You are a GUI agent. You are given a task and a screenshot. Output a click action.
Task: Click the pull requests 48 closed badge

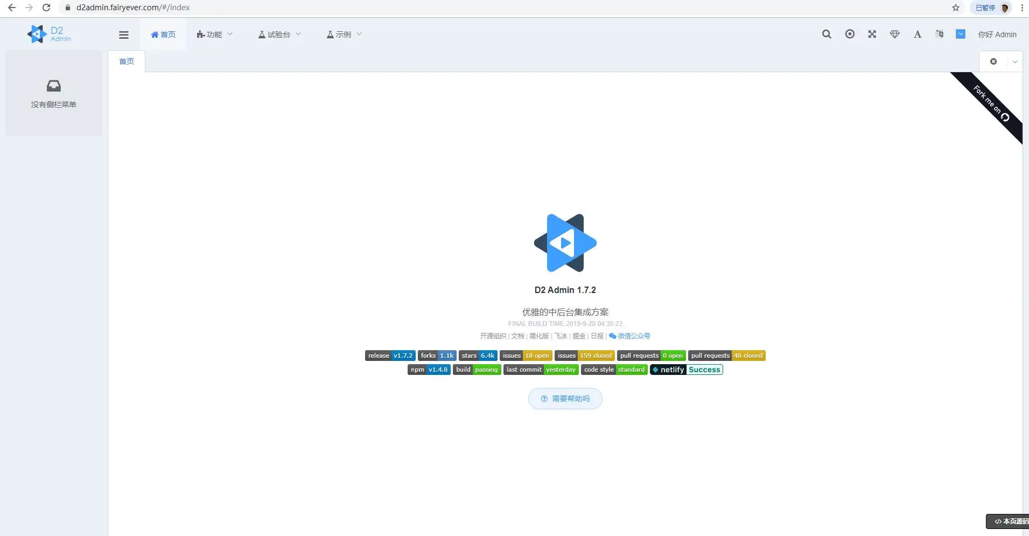727,356
